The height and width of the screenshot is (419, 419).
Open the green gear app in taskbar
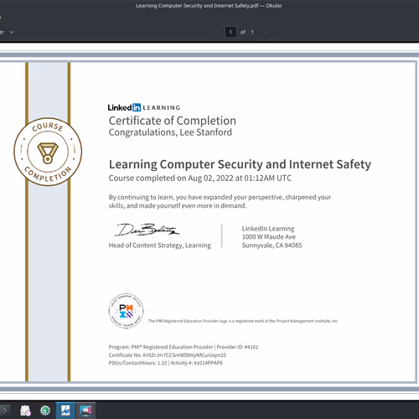[x=45, y=411]
